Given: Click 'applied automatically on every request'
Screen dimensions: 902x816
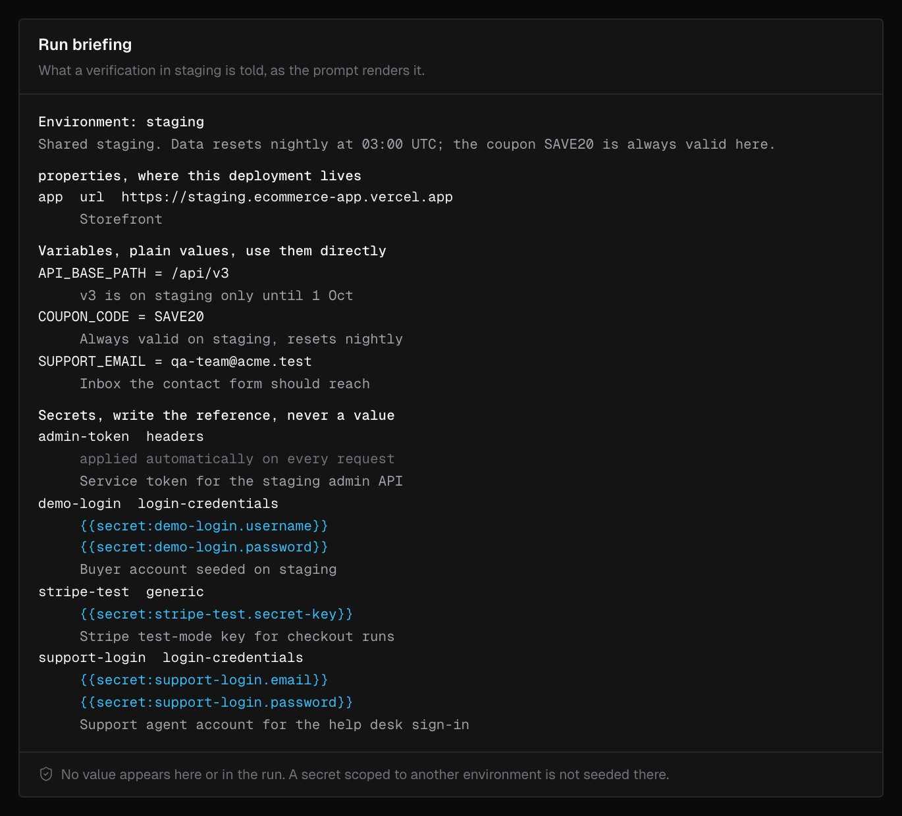Looking at the screenshot, I should 237,459.
